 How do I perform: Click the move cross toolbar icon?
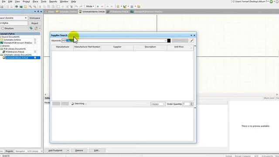click(x=63, y=7)
